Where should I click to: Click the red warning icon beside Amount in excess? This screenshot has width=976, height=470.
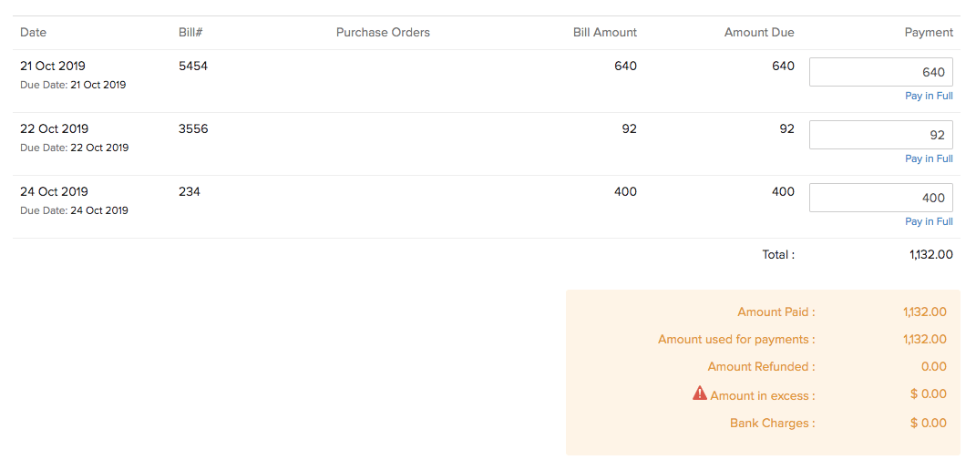tap(700, 393)
